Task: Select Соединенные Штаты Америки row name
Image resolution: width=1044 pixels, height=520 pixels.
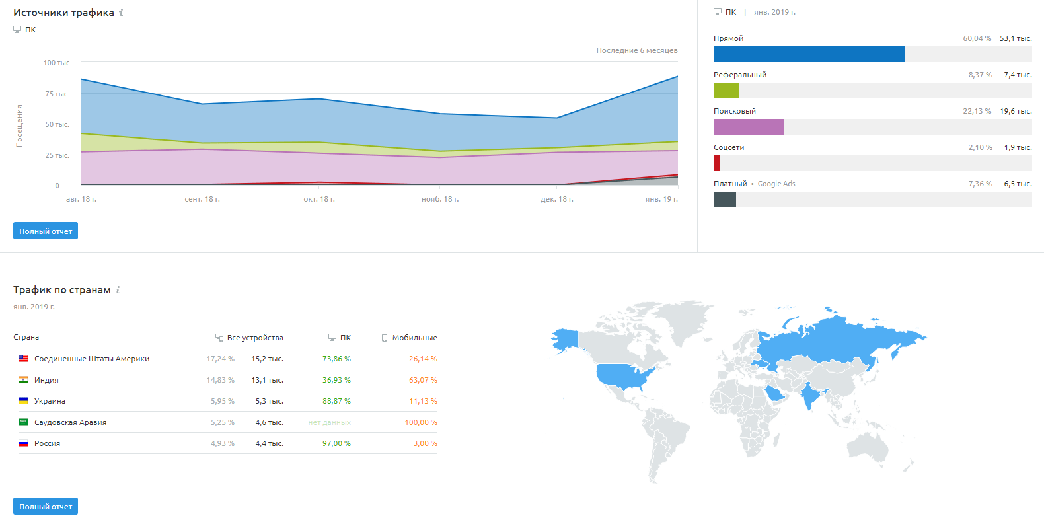Action: [92, 359]
